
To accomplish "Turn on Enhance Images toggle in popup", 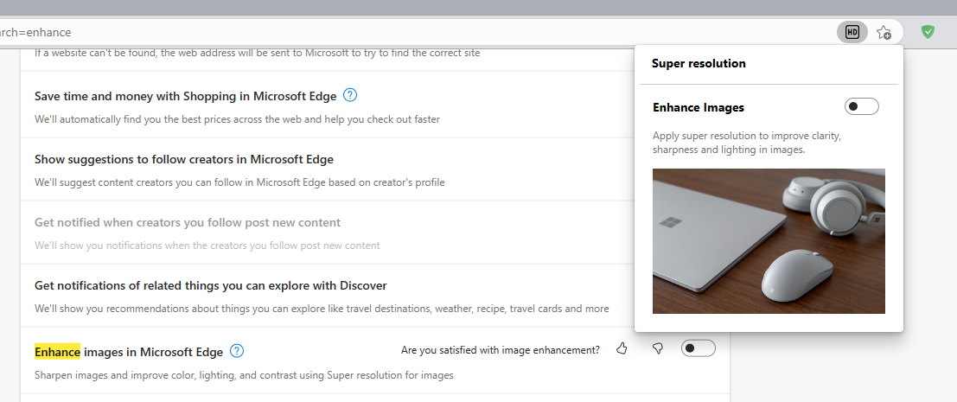I will pos(861,106).
